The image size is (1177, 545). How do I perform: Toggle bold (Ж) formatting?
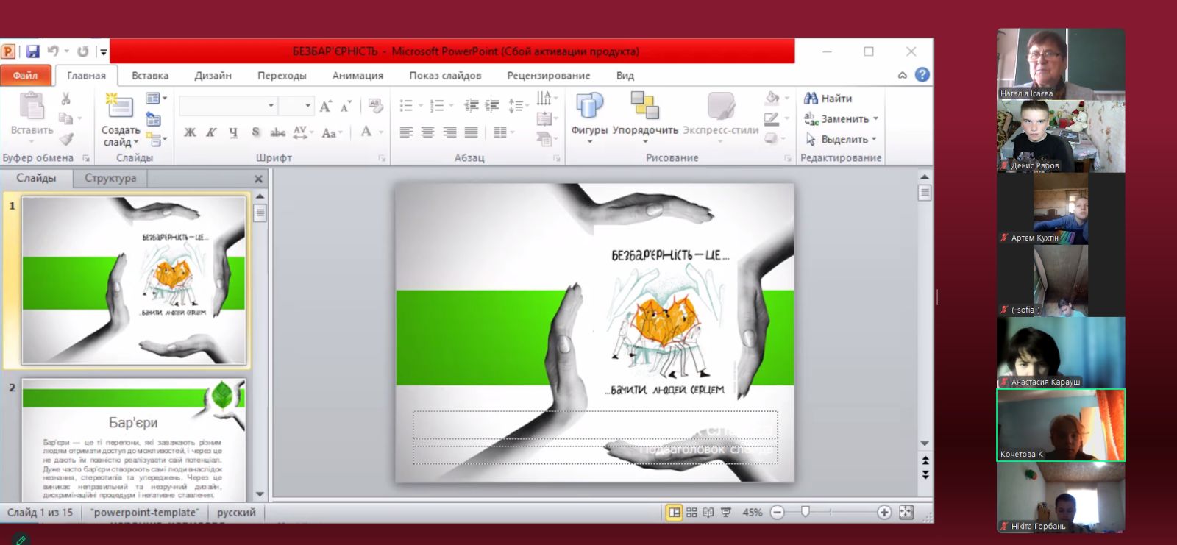(190, 132)
